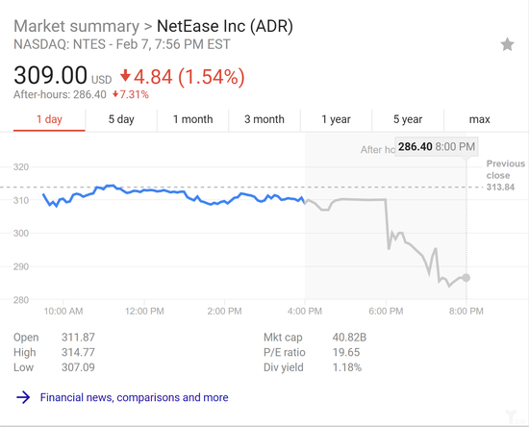The height and width of the screenshot is (427, 529).
Task: View the 5 year chart range
Action: tap(408, 119)
